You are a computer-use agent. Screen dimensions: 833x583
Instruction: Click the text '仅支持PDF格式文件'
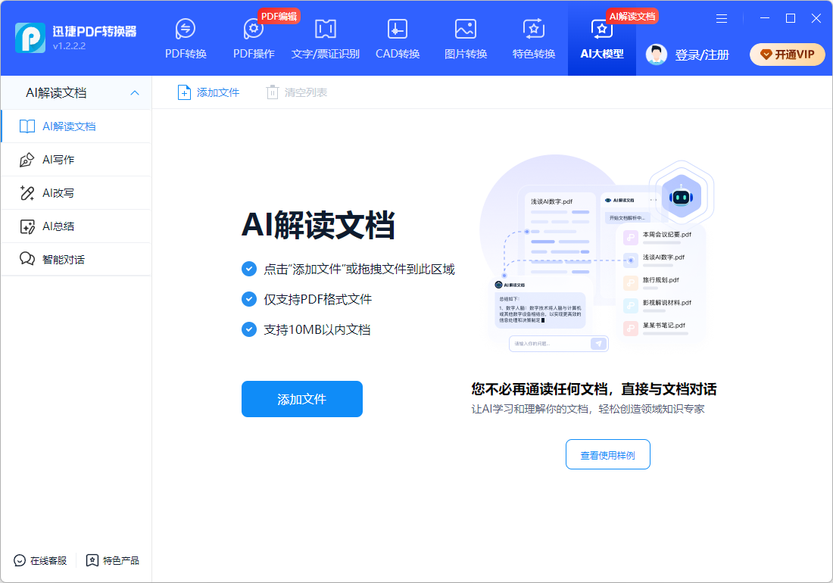[x=318, y=300]
